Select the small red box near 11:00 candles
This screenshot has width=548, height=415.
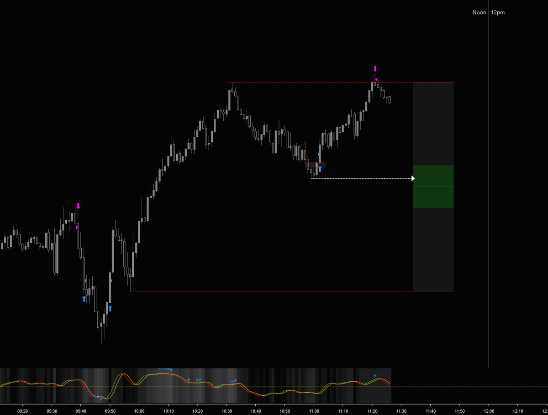pos(315,165)
